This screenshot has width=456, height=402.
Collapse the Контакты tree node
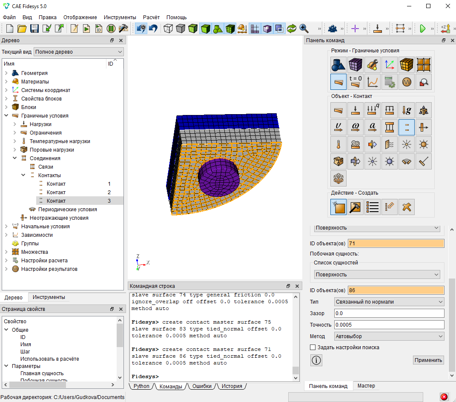click(x=23, y=175)
